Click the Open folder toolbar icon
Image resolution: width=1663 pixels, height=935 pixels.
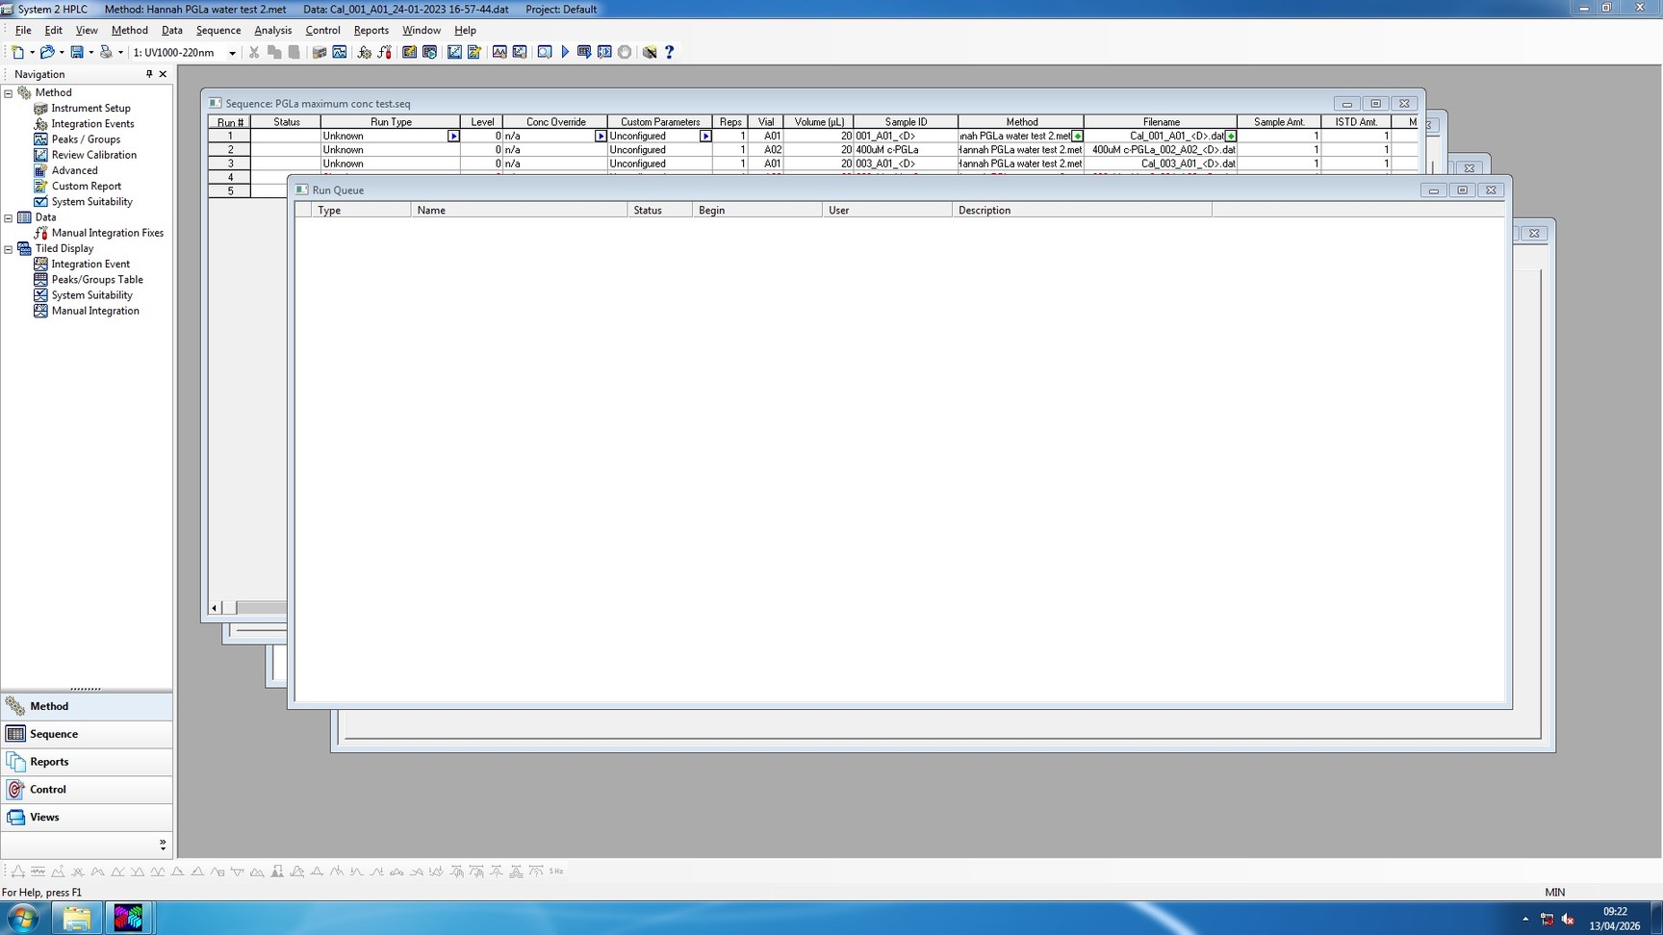click(x=47, y=52)
